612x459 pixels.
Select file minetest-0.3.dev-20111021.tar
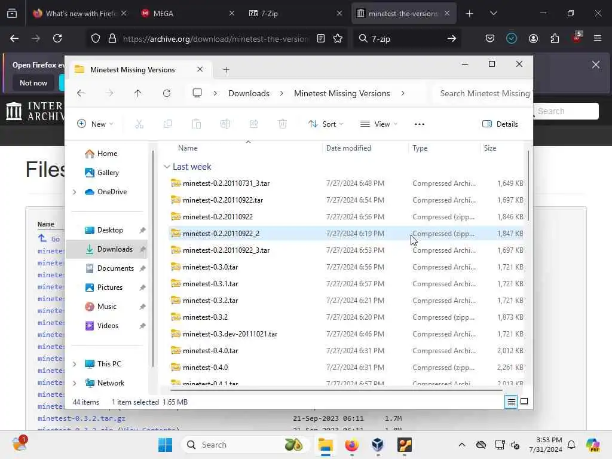pyautogui.click(x=346, y=333)
